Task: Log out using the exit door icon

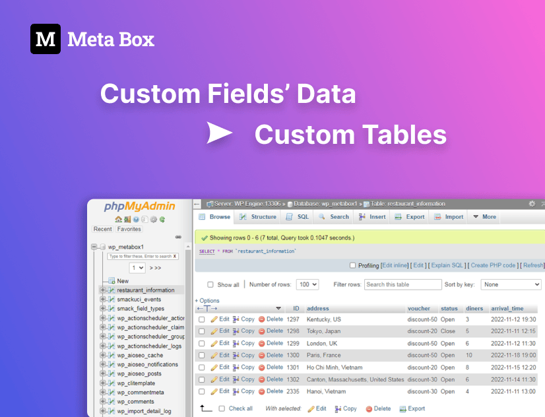Action: pyautogui.click(x=127, y=219)
